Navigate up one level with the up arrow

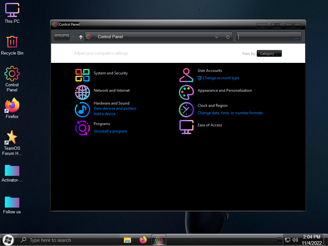tap(81, 37)
